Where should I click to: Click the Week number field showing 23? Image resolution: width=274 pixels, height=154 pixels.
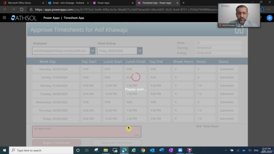pos(218,43)
